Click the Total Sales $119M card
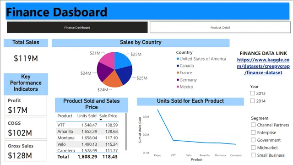This screenshot has width=293, height=165. click(26, 58)
